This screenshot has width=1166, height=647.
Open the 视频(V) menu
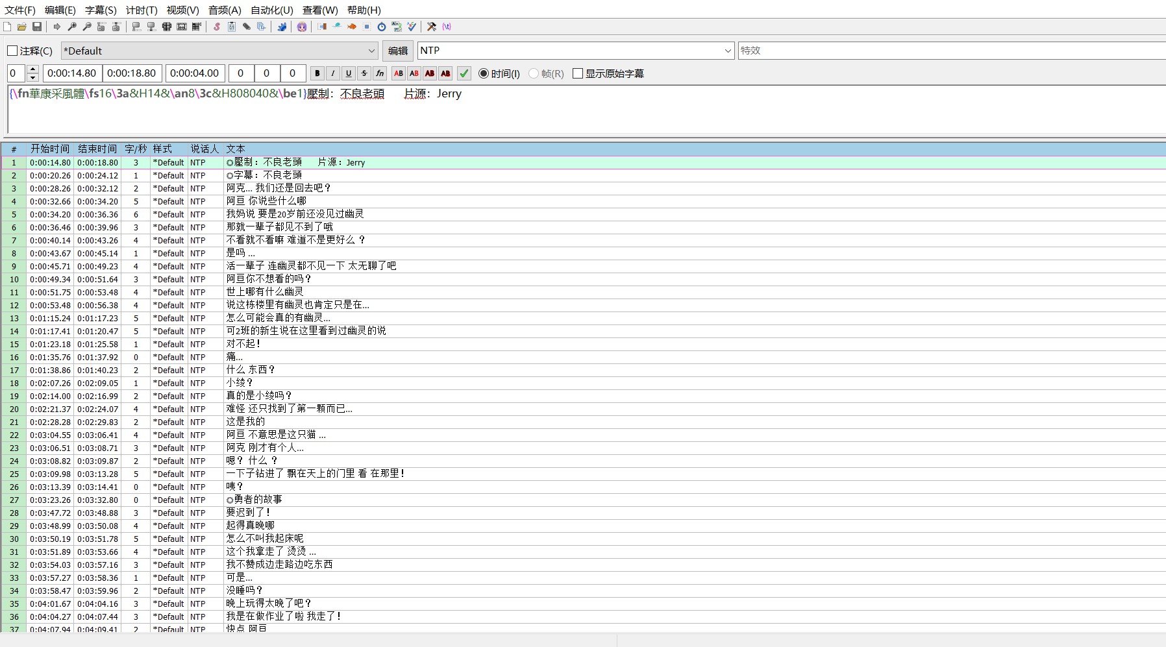click(182, 10)
